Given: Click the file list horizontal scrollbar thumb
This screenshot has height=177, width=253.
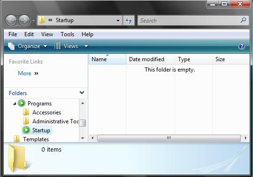Looking at the screenshot, I should pos(169,138).
